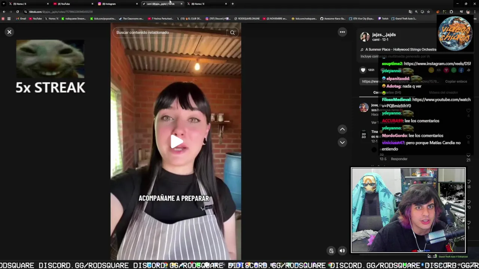Screen dimensions: 479x269
Task: Reload the page with refresh icon
Action: [17, 12]
